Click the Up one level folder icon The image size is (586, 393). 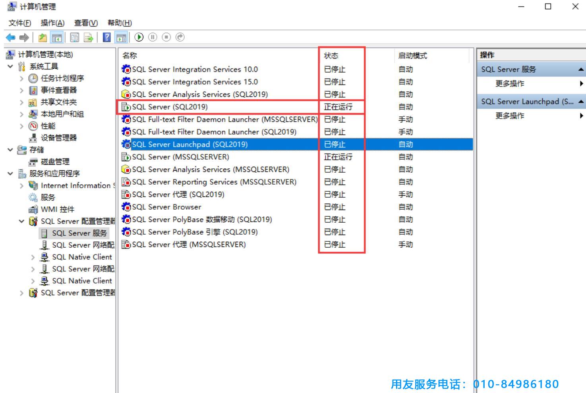pyautogui.click(x=43, y=38)
